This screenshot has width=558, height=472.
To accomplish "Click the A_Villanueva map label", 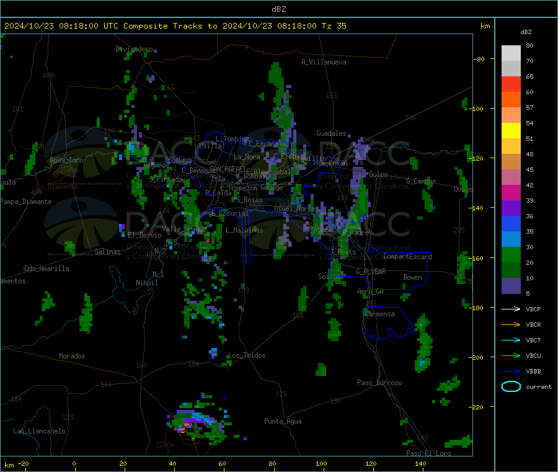I will click(x=324, y=62).
